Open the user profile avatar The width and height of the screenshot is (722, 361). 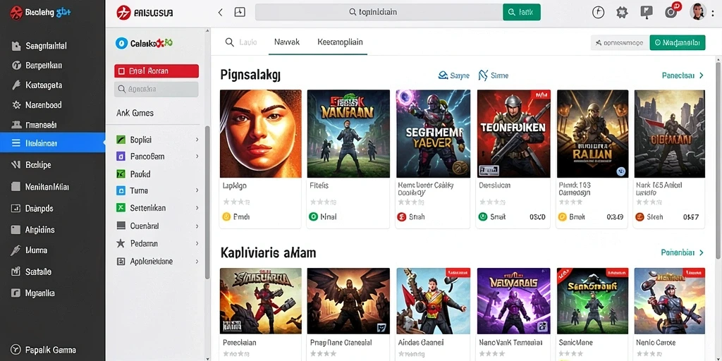[x=697, y=11]
